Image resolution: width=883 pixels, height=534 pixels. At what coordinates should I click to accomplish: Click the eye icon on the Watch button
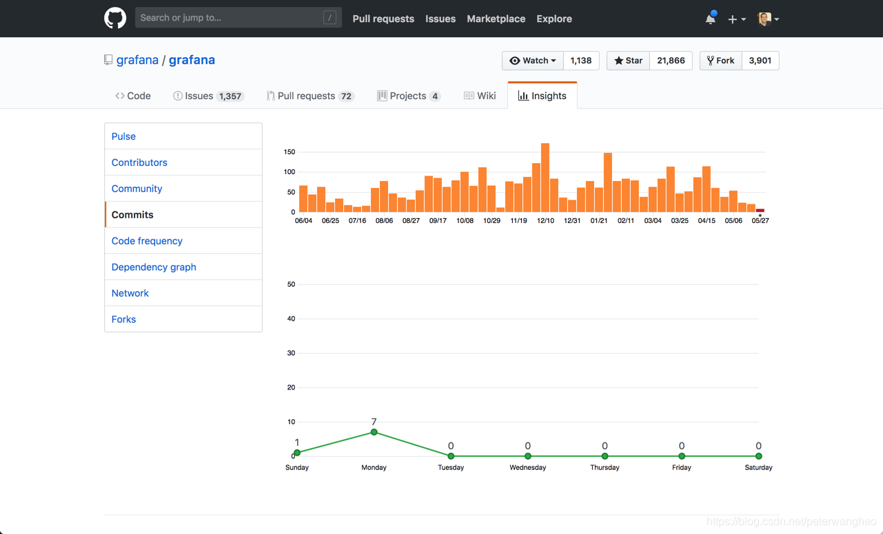(x=514, y=61)
